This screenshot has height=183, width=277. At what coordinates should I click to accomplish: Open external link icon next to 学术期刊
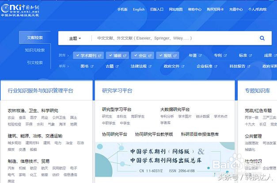(x=100, y=56)
